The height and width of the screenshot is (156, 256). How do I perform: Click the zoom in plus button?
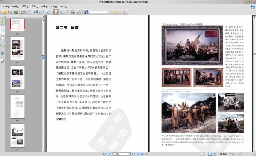(254, 154)
